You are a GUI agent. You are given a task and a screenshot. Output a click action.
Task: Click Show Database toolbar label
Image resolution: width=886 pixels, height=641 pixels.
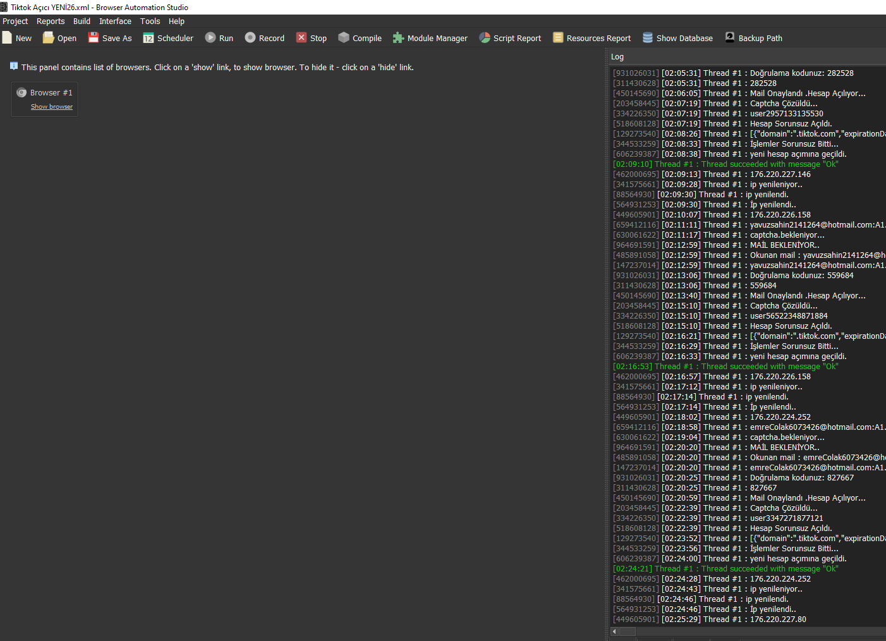point(684,39)
